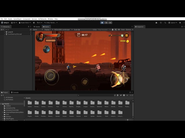The height and width of the screenshot is (138, 185).
Task: Toggle Gizmos in the Game view
Action: [128, 30]
